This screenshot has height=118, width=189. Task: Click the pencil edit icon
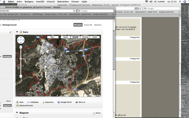coord(10,32)
